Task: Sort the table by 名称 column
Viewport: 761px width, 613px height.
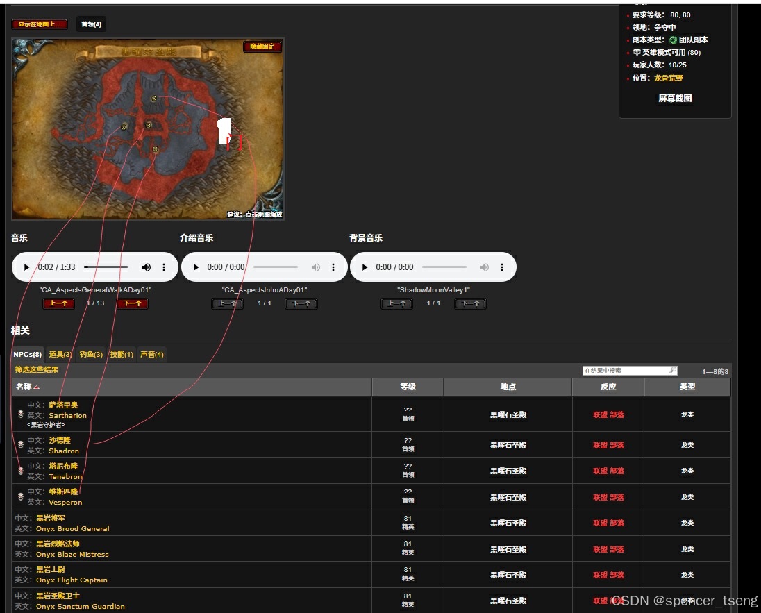Action: click(192, 387)
